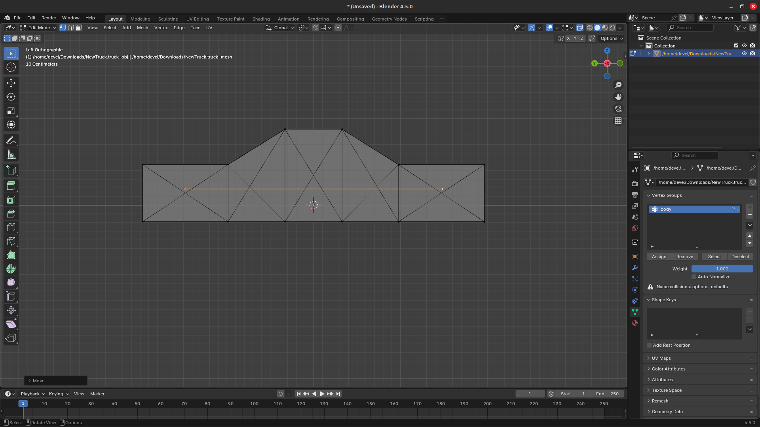Collapse the Shape Keys panel

pyautogui.click(x=664, y=300)
